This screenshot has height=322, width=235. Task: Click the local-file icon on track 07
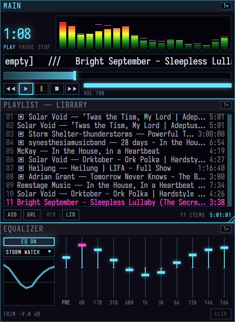[21, 168]
